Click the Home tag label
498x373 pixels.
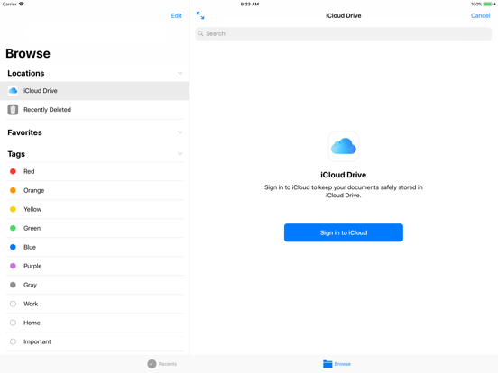pos(32,323)
